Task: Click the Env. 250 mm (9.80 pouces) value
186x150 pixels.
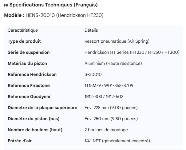Action: pos(111,119)
